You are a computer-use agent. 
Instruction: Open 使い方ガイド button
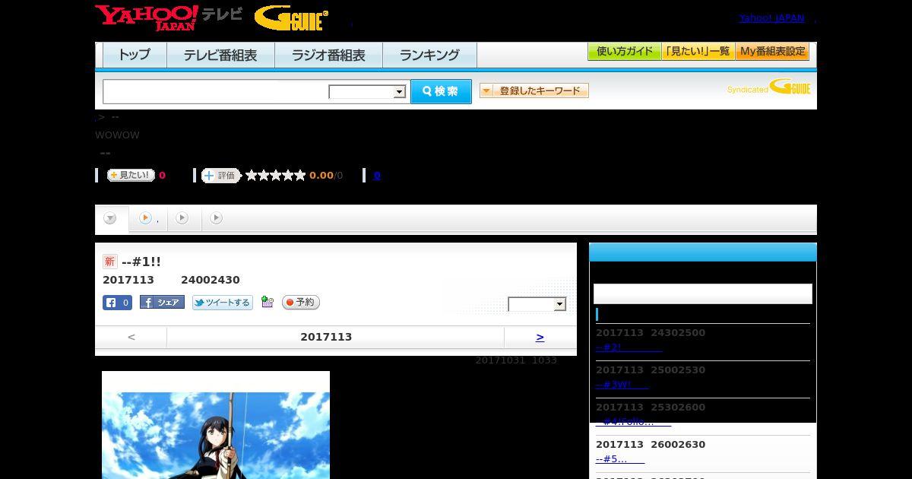[x=625, y=52]
